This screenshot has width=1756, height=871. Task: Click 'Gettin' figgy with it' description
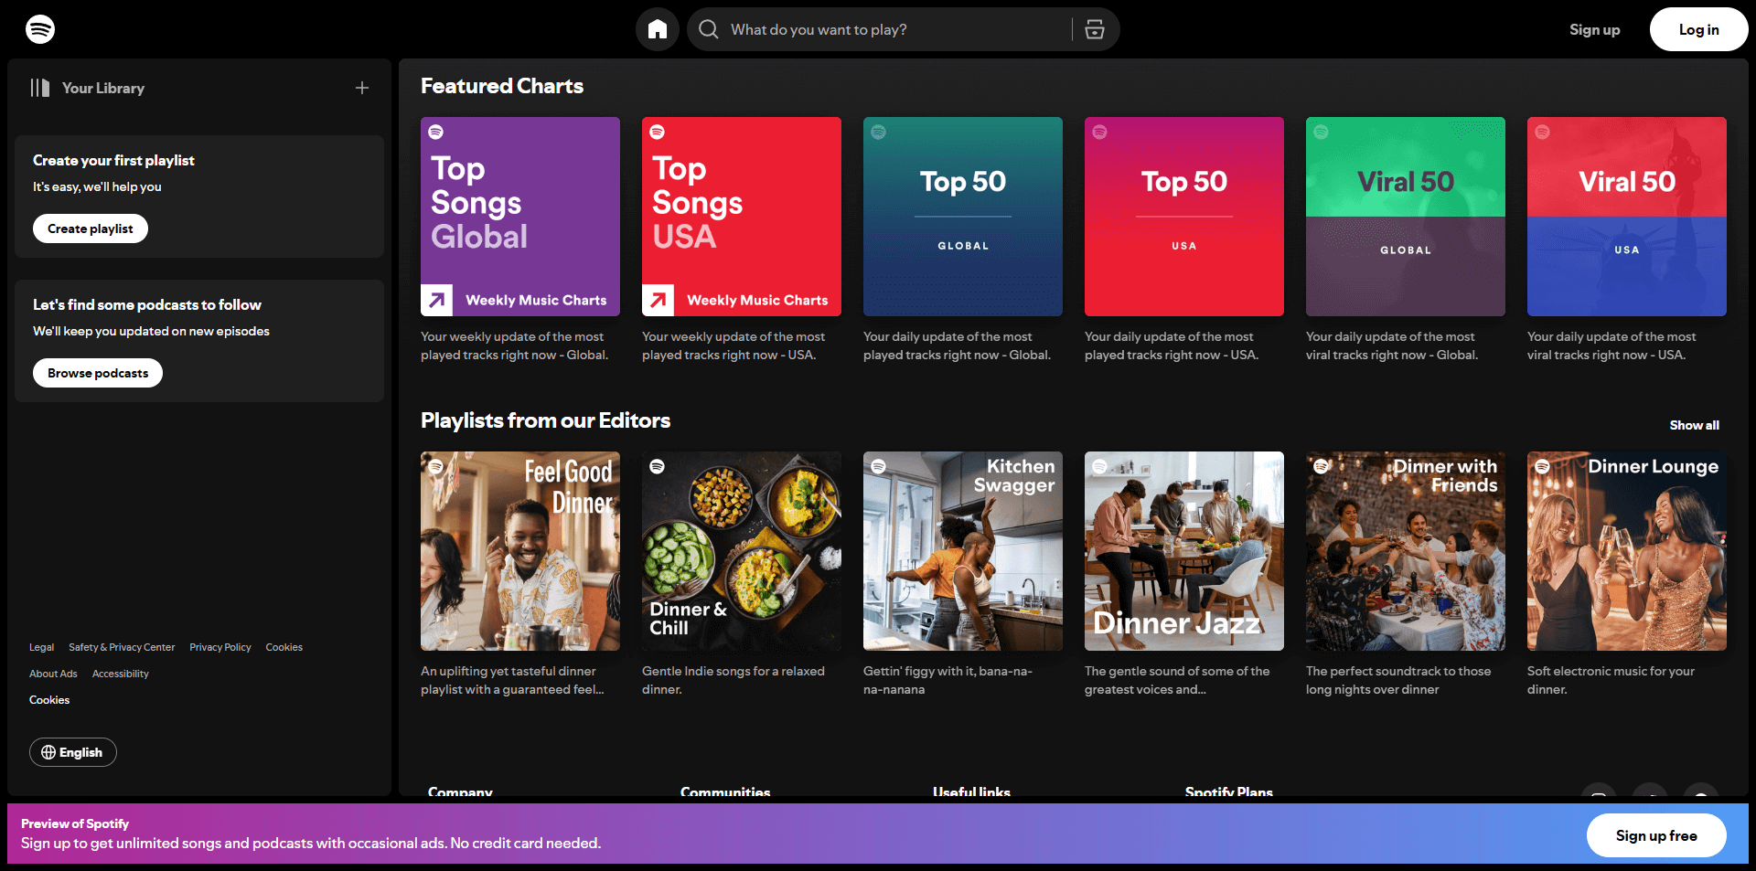(948, 680)
